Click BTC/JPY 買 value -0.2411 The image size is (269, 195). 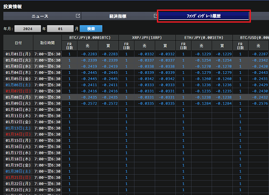coord(110,85)
